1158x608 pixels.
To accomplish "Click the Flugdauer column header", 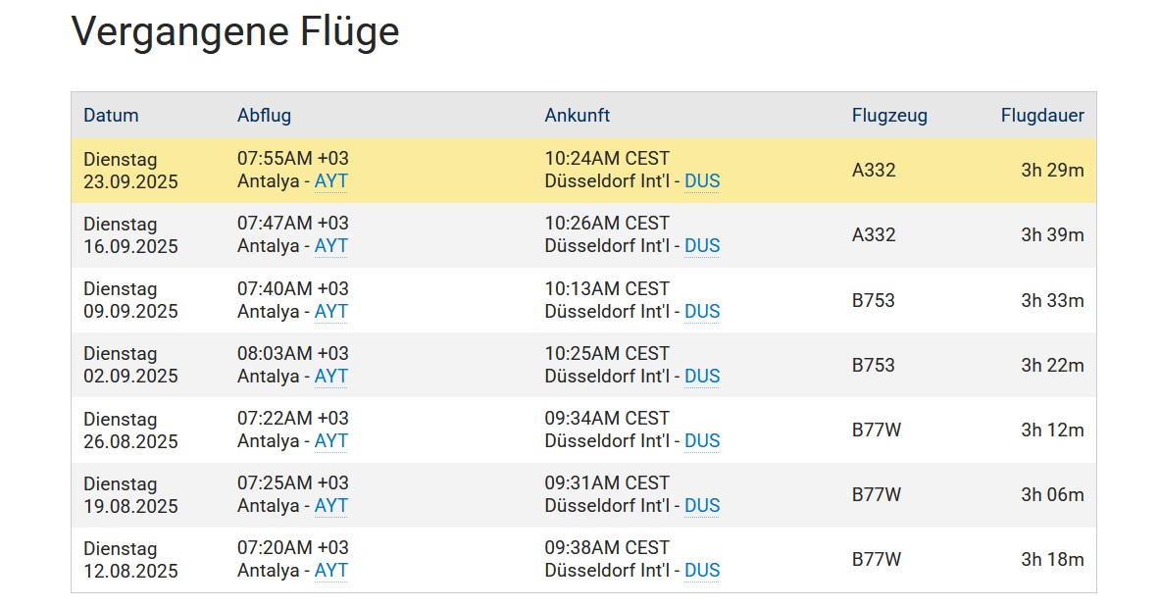I will click(x=1041, y=116).
